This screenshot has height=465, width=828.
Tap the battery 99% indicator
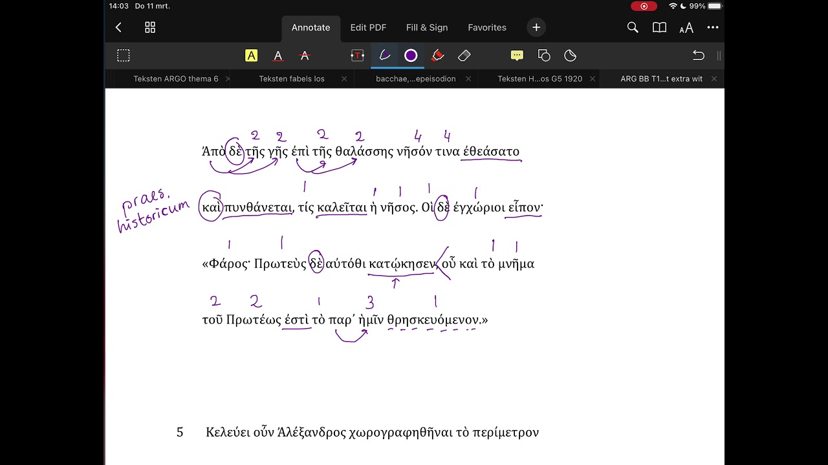(x=706, y=6)
